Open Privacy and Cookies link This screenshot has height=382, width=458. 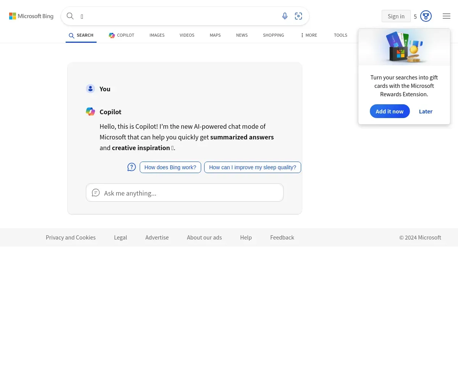tap(71, 237)
